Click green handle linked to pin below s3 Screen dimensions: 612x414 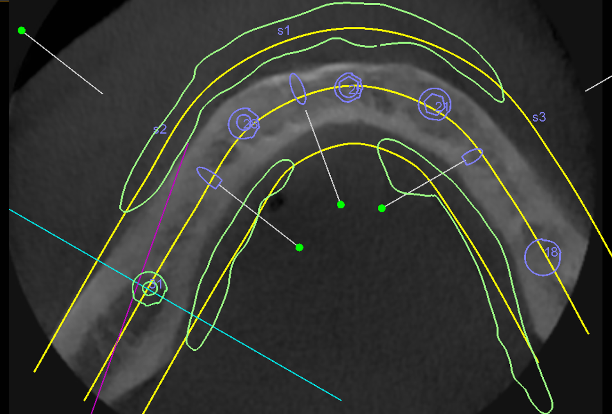(382, 208)
